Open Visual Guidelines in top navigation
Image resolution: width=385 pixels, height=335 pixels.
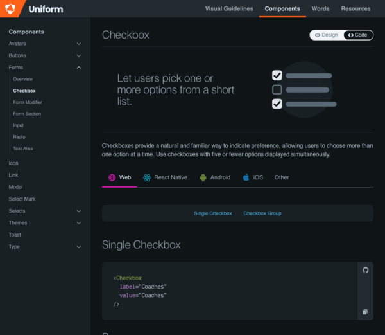pyautogui.click(x=229, y=8)
